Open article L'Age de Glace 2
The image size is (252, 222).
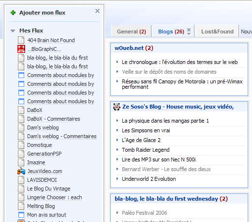pos(141,140)
